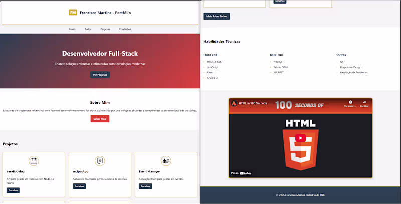Click the Event Manager card icon
Image resolution: width=401 pixels, height=204 pixels.
166,161
